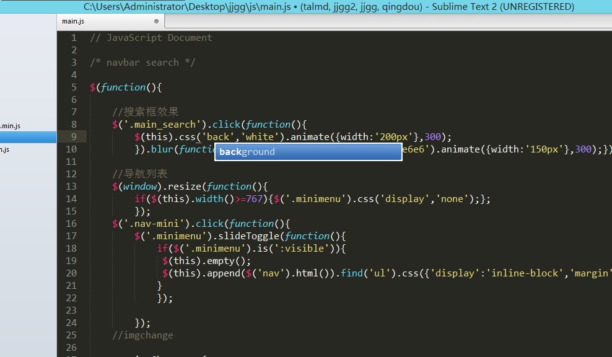The width and height of the screenshot is (612, 357).
Task: Click 'slideToggle' on line 17
Action: (248, 236)
